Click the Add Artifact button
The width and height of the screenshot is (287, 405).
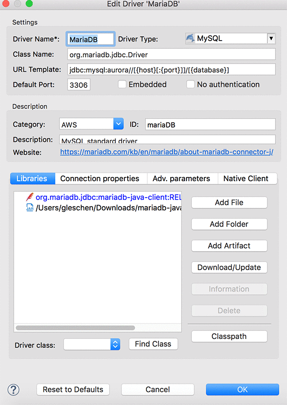tap(229, 246)
